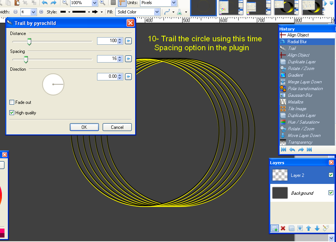The height and width of the screenshot is (242, 336).
Task: Click the Paste icon in the toolbar
Action: pos(17,3)
